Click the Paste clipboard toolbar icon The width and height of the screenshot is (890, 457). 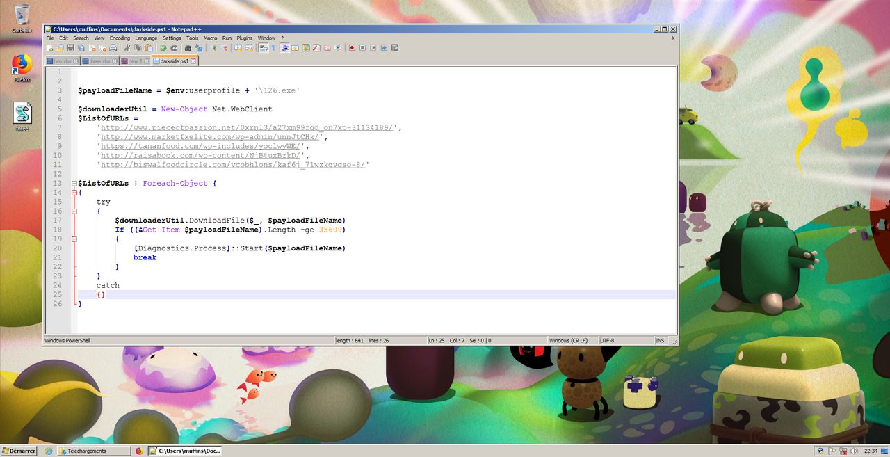click(x=148, y=48)
